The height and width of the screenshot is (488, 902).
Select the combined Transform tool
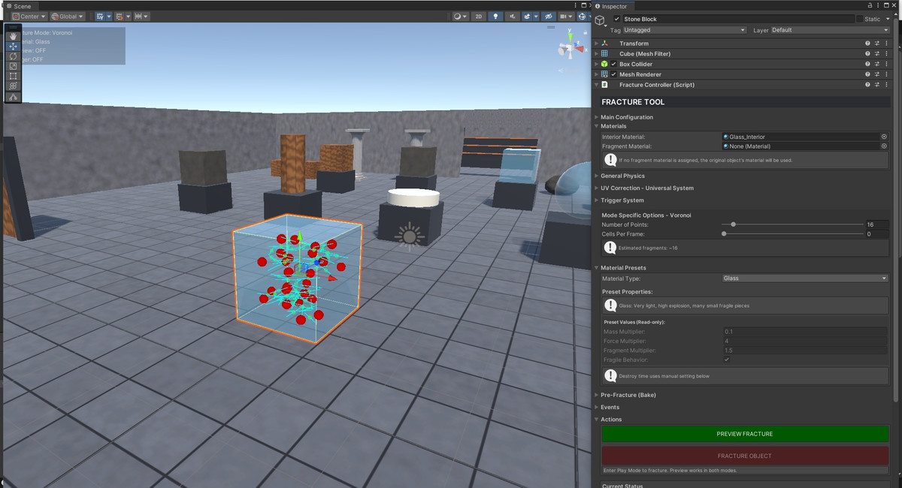click(x=14, y=86)
